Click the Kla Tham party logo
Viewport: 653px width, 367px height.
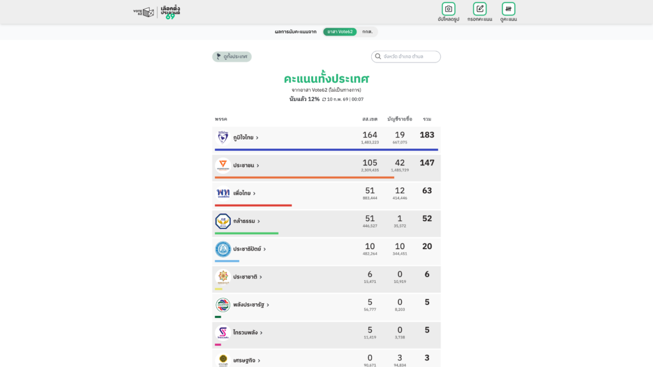coord(223,221)
